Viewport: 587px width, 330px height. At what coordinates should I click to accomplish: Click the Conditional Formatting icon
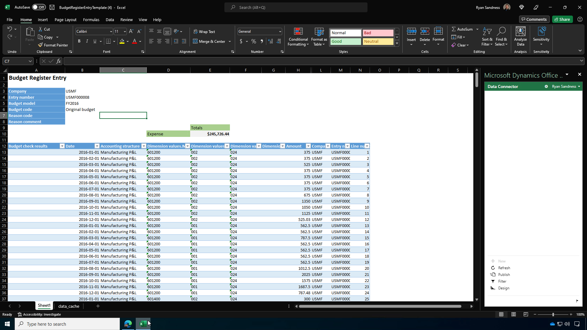tap(298, 32)
